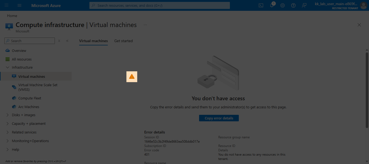Viewport: 369px width, 164px height.
Task: Click the Virtual Machine Scale Set icon
Action: [x=14, y=87]
